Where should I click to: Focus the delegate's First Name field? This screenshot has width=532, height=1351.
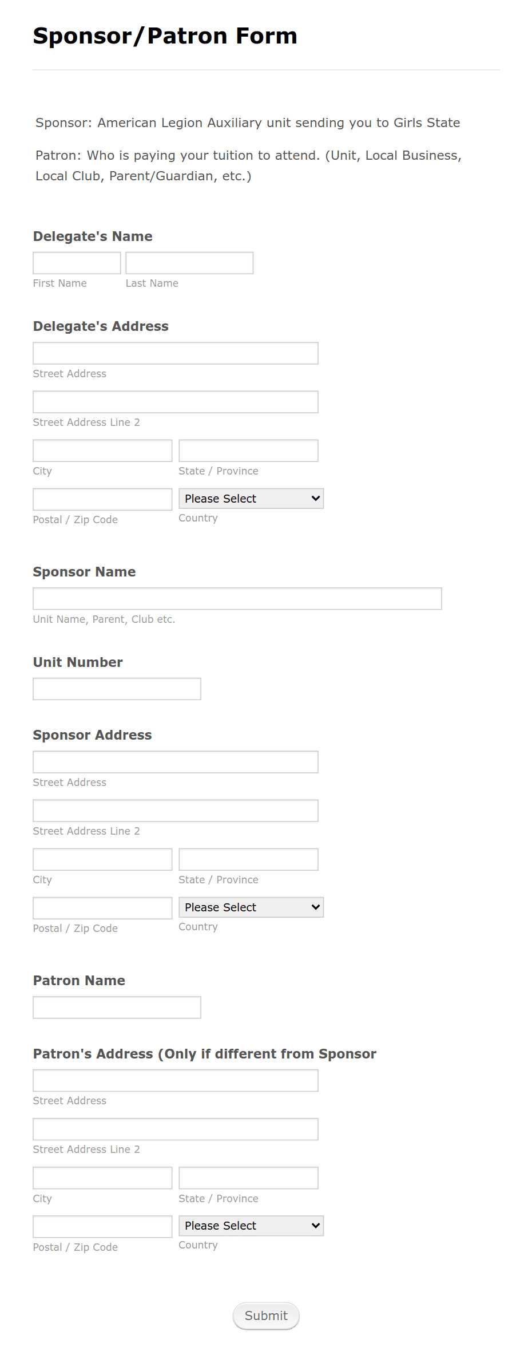(77, 263)
